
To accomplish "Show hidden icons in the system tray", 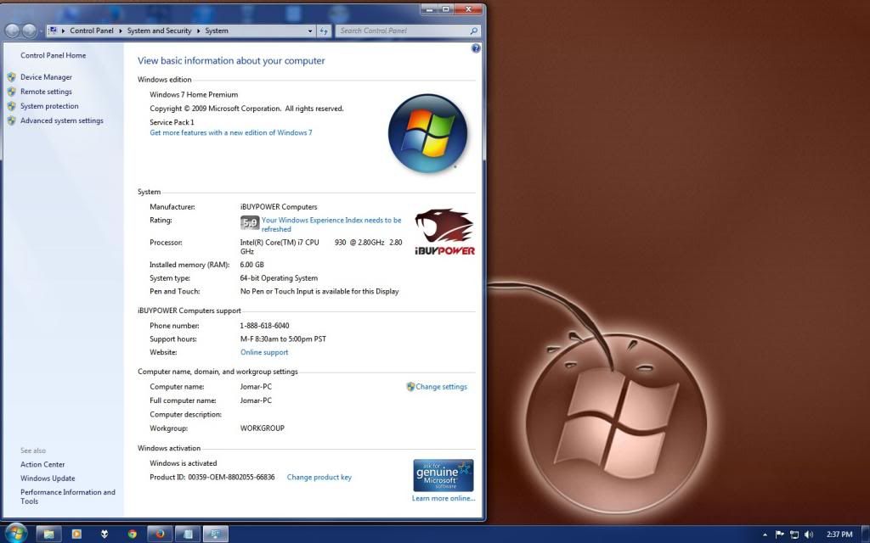I will [x=765, y=535].
